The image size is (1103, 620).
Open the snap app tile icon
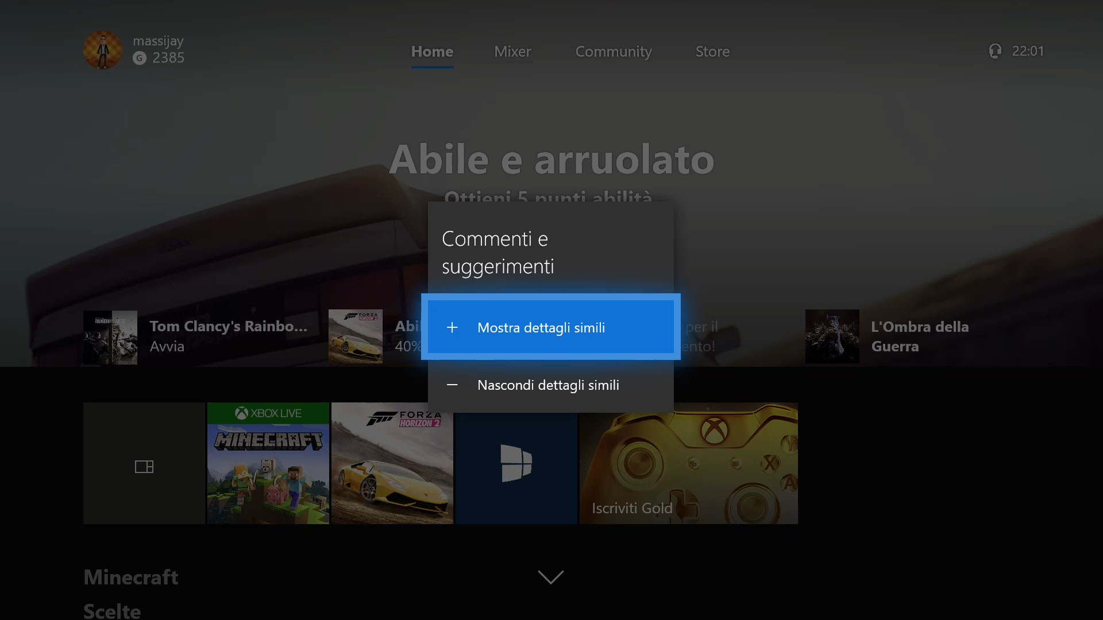pyautogui.click(x=144, y=467)
